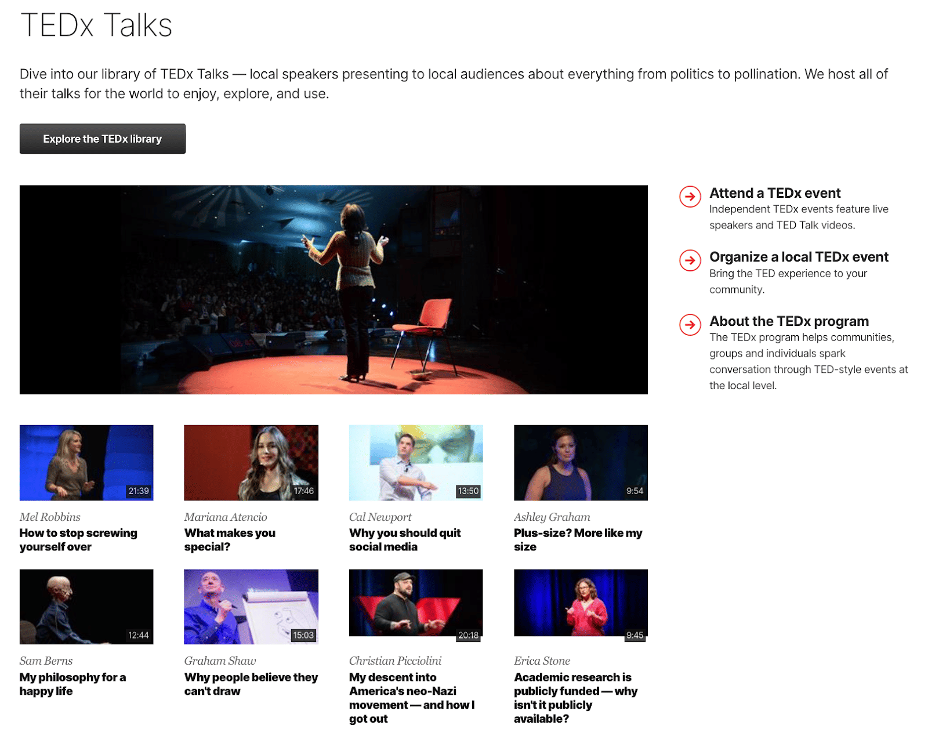
Task: Open the large featured stage speaker image
Action: tap(333, 289)
